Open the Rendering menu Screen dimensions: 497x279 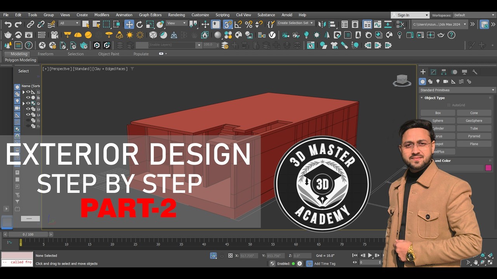coord(176,15)
